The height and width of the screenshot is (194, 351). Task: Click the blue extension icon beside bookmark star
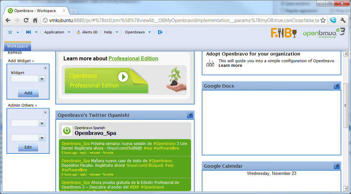333,20
